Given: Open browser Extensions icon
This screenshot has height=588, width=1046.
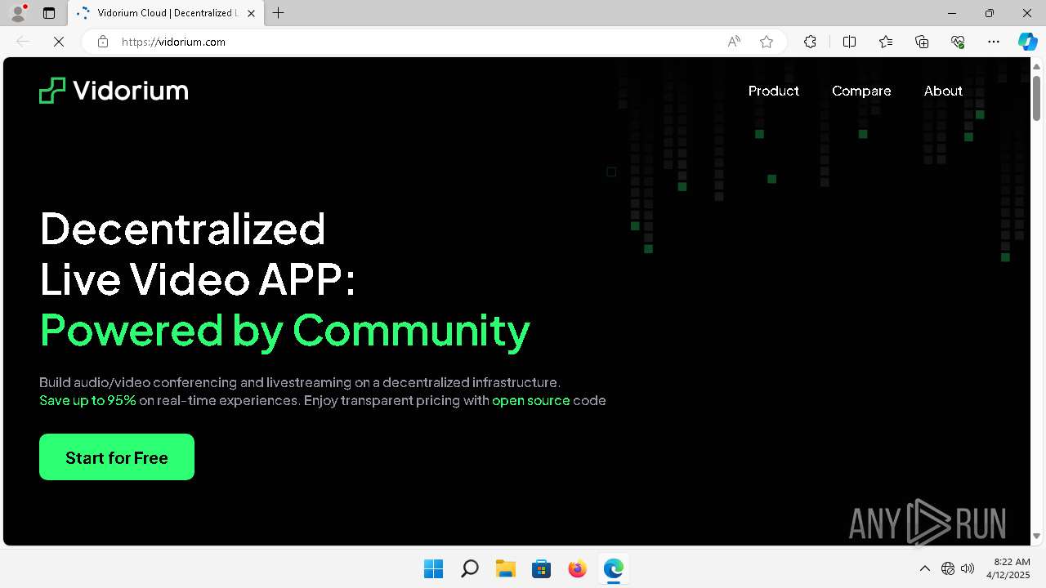Looking at the screenshot, I should 810,42.
